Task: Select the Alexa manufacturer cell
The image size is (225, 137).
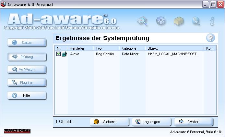Action: pos(75,54)
